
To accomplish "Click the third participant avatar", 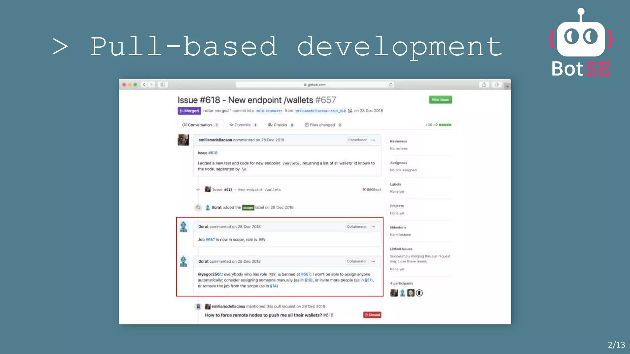I will (x=411, y=293).
